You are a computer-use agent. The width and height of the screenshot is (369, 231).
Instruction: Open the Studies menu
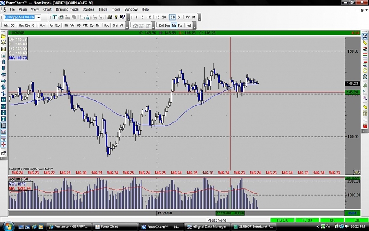click(88, 9)
